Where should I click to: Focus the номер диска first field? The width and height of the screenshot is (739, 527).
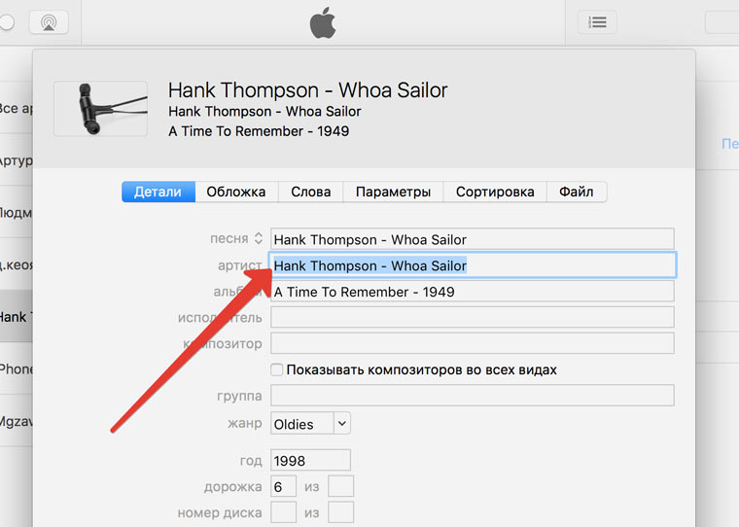[x=283, y=511]
